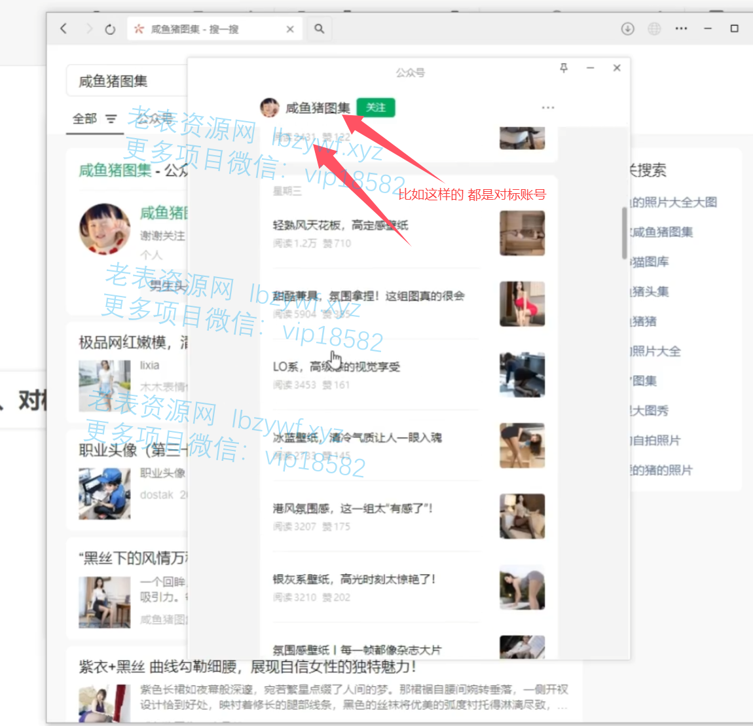Image resolution: width=753 pixels, height=726 pixels.
Task: Open the popup's more options ellipsis
Action: coord(548,107)
